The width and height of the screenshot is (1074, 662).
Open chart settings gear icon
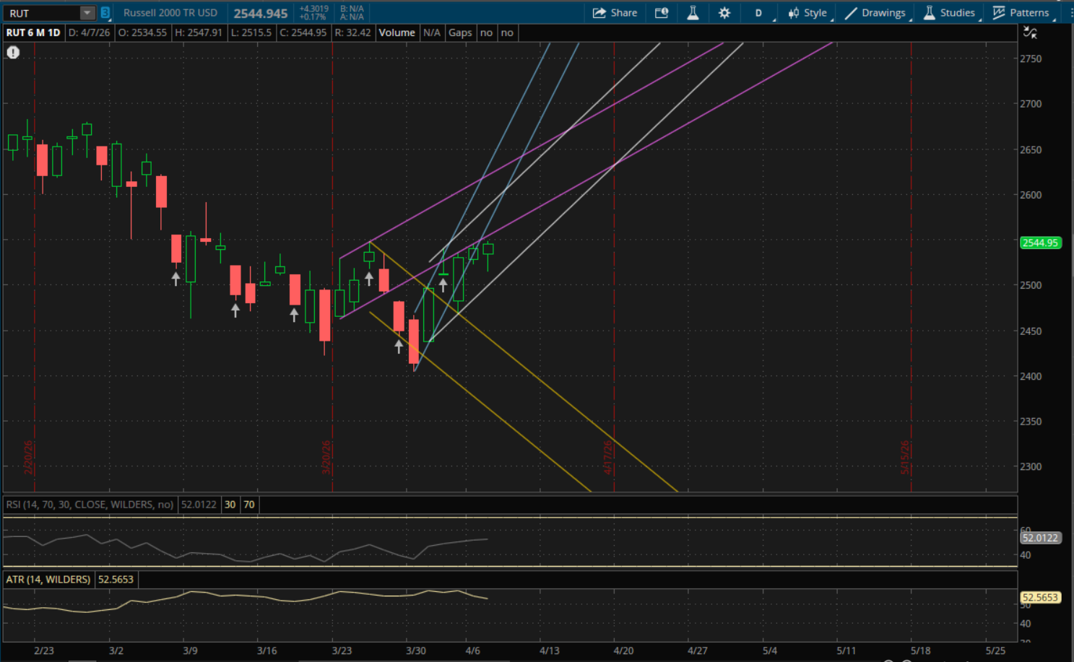point(724,13)
